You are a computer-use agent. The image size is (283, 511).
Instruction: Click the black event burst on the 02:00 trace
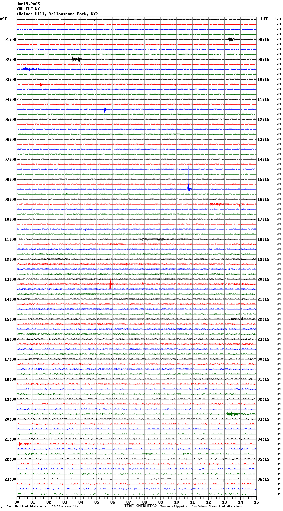click(x=77, y=59)
